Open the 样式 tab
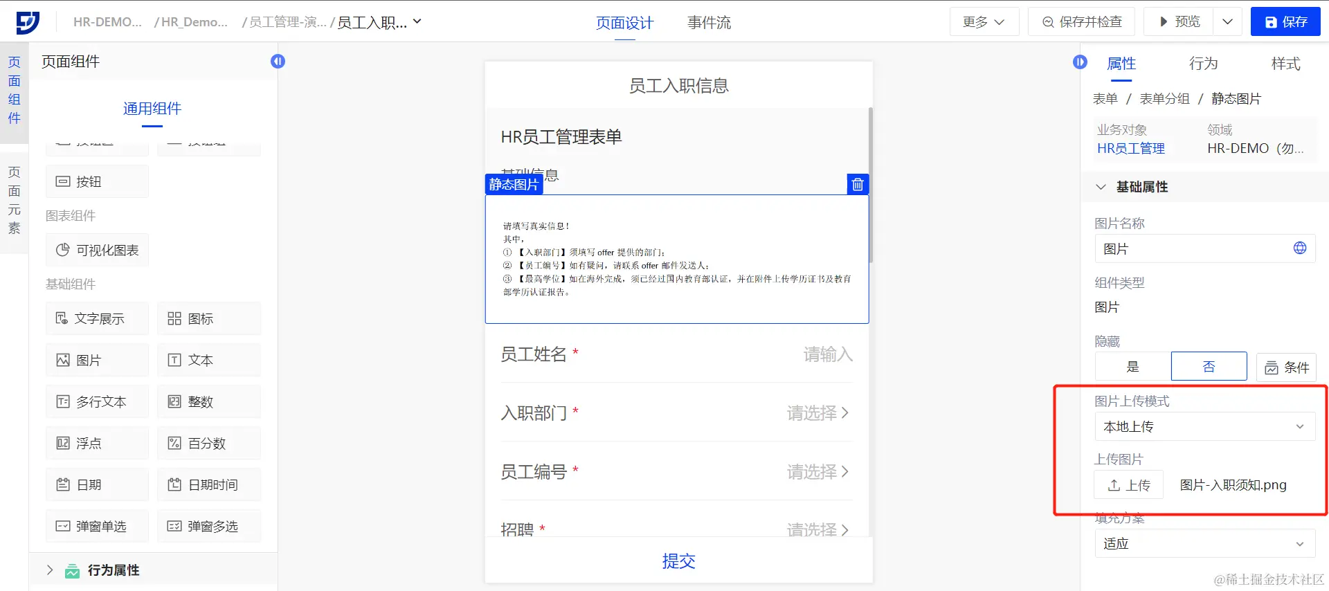 (x=1285, y=64)
